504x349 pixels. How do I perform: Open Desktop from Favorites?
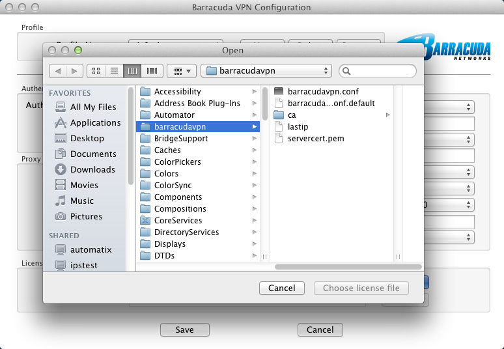(x=79, y=138)
